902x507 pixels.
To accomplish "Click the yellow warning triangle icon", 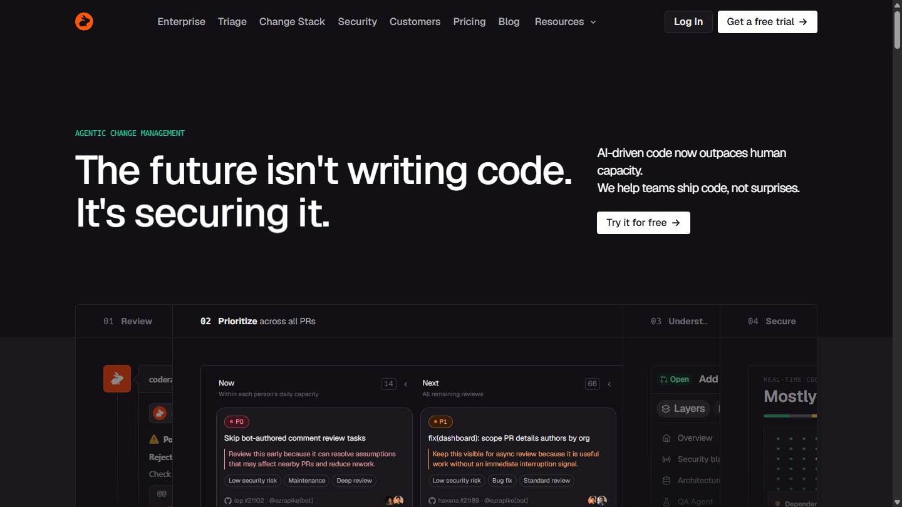I will point(154,439).
